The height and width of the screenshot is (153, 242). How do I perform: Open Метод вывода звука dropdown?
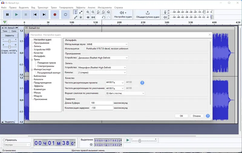(107, 44)
